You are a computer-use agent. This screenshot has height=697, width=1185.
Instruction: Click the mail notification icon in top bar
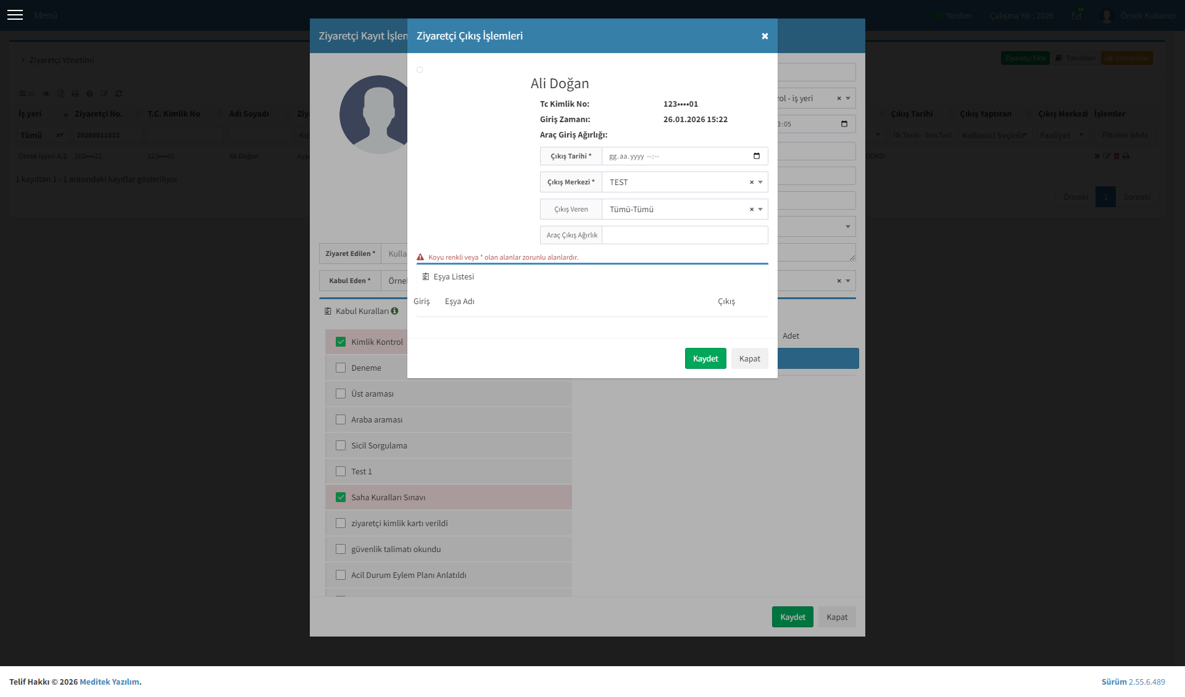click(1076, 15)
